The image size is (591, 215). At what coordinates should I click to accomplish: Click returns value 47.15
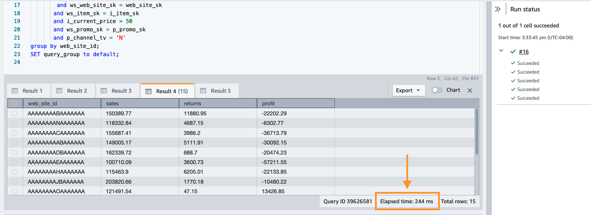point(190,191)
